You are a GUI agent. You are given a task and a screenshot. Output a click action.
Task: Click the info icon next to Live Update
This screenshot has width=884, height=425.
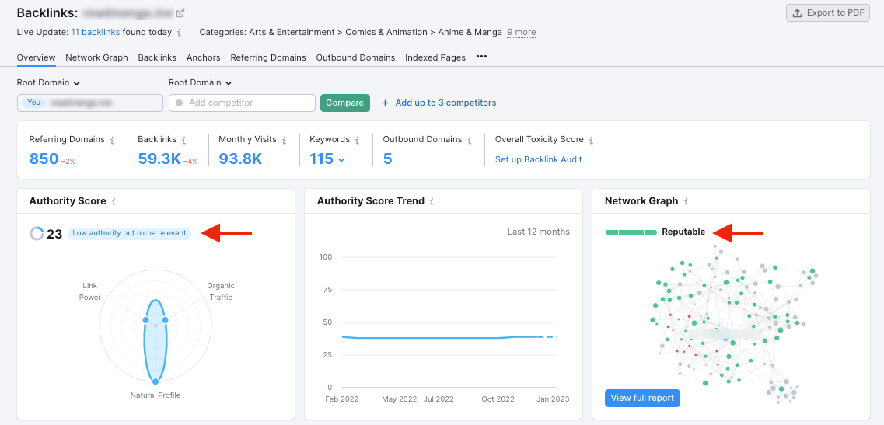(x=180, y=33)
